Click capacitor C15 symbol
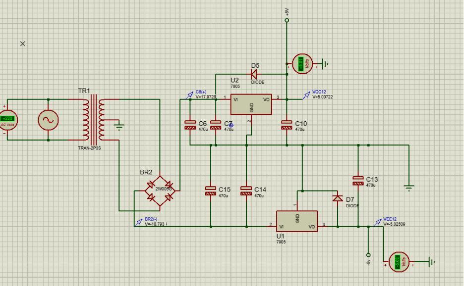The image size is (464, 286). point(211,191)
